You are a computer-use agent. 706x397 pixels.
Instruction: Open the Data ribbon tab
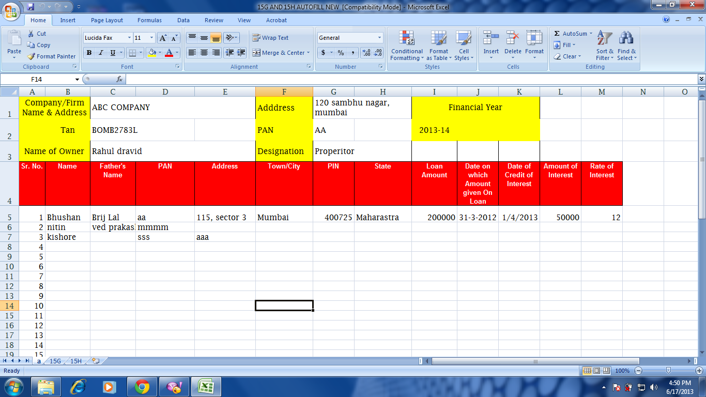183,20
